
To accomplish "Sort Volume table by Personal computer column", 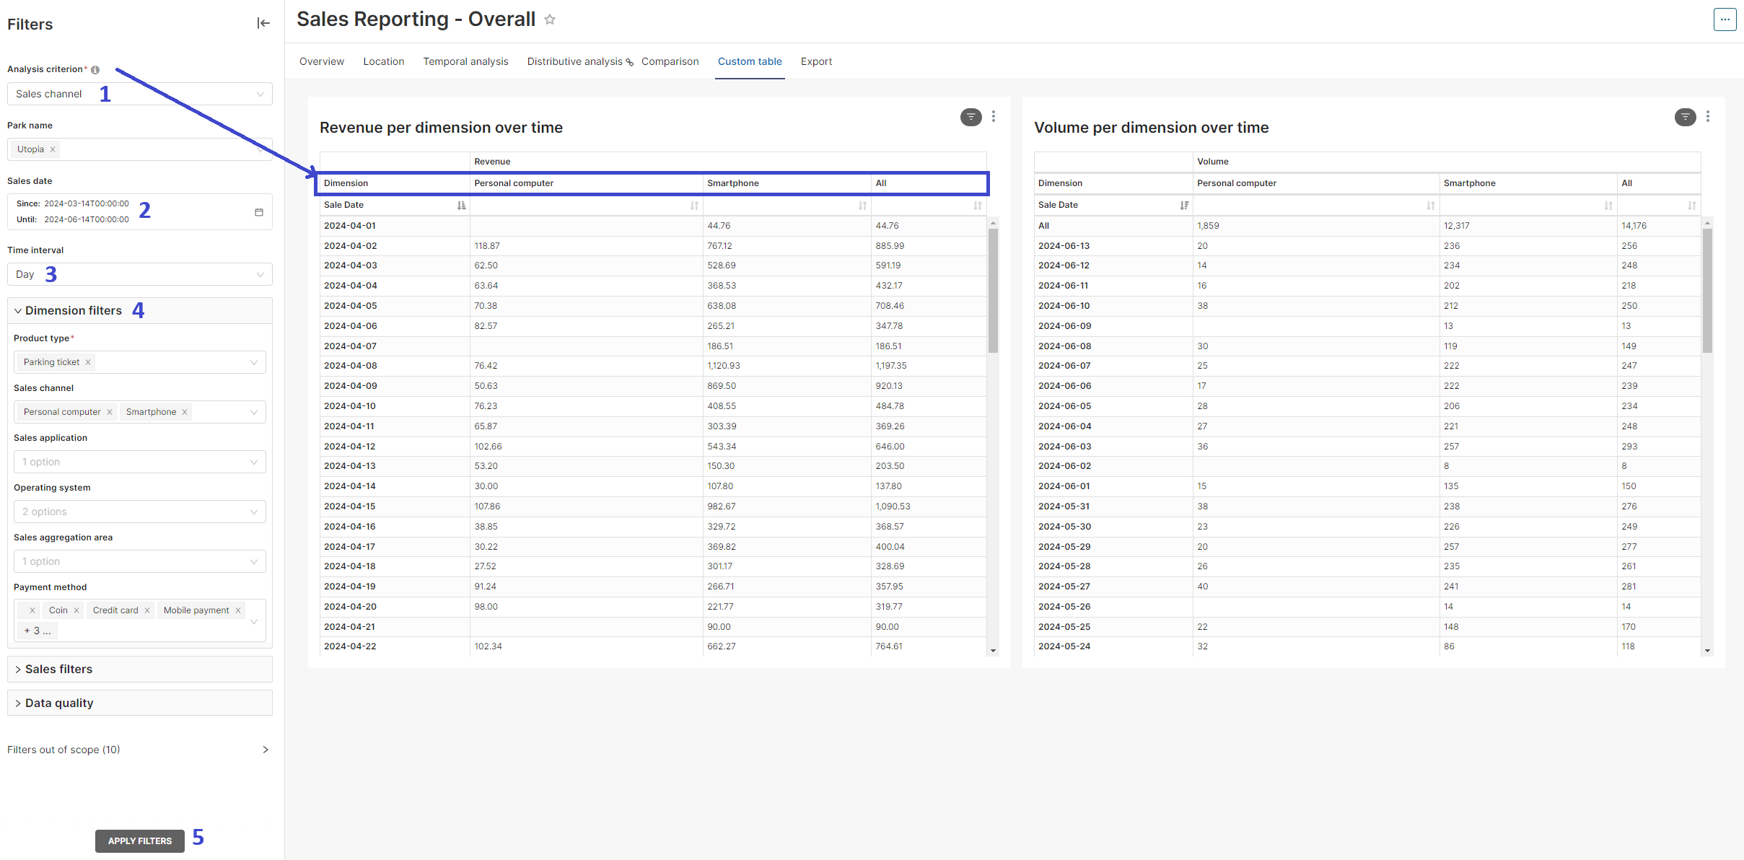I will tap(1431, 206).
